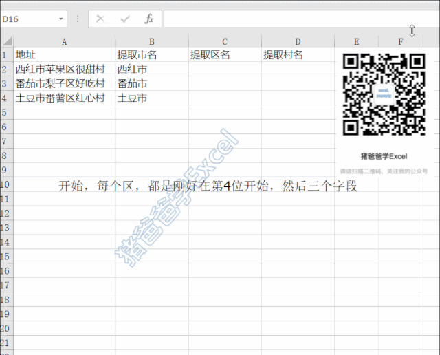This screenshot has height=355, width=440.
Task: Select row 3 header
Action: [7, 83]
